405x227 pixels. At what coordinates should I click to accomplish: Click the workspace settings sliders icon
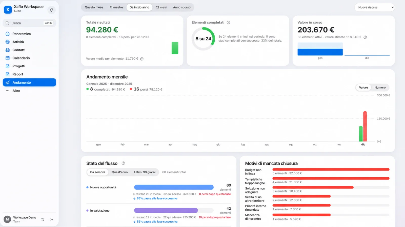click(x=43, y=219)
